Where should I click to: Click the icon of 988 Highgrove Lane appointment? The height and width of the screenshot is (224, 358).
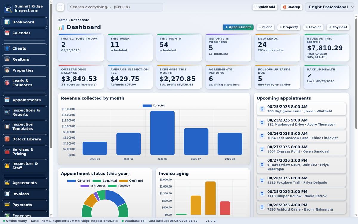[x=262, y=109]
